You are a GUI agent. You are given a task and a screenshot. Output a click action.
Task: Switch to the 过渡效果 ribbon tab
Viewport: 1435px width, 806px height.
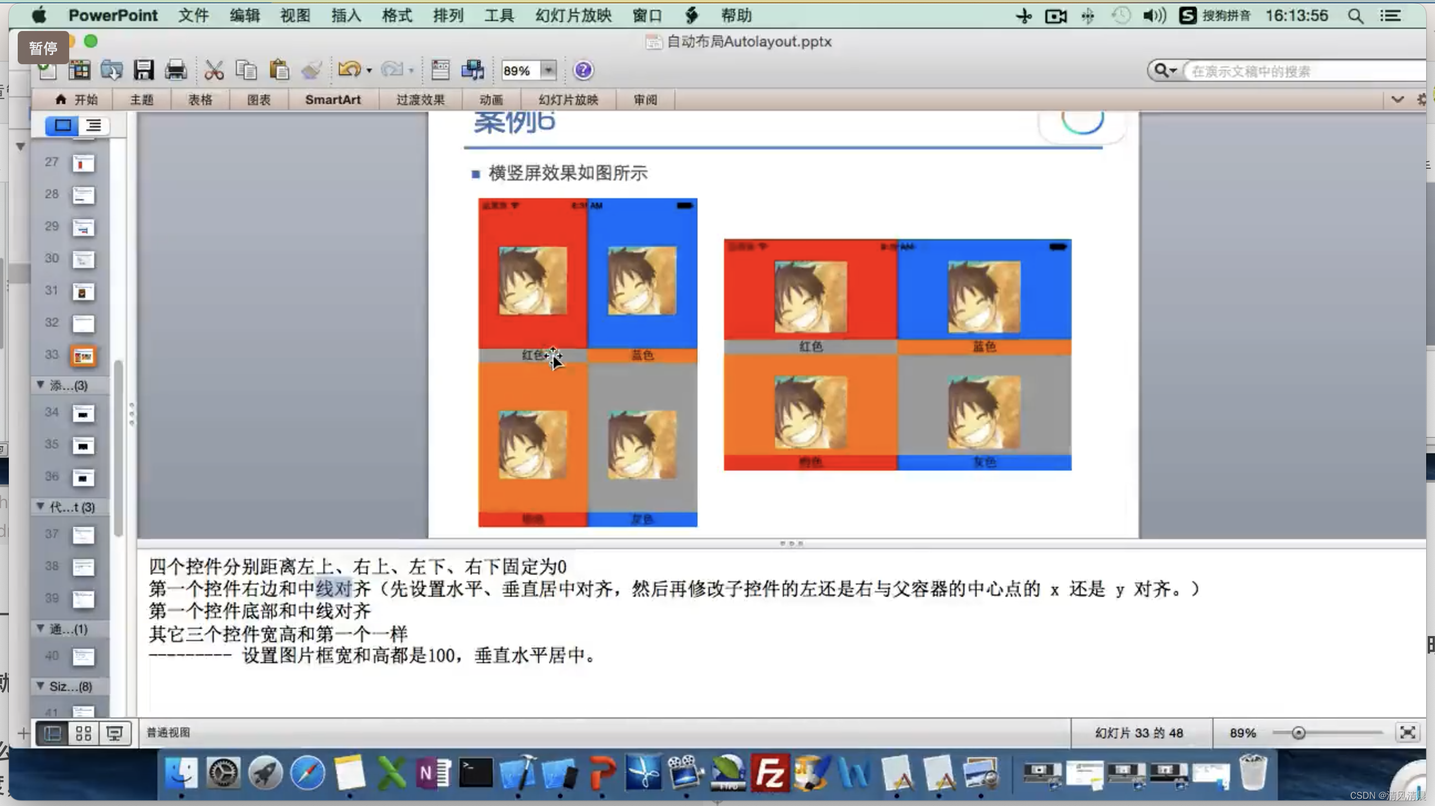[420, 100]
